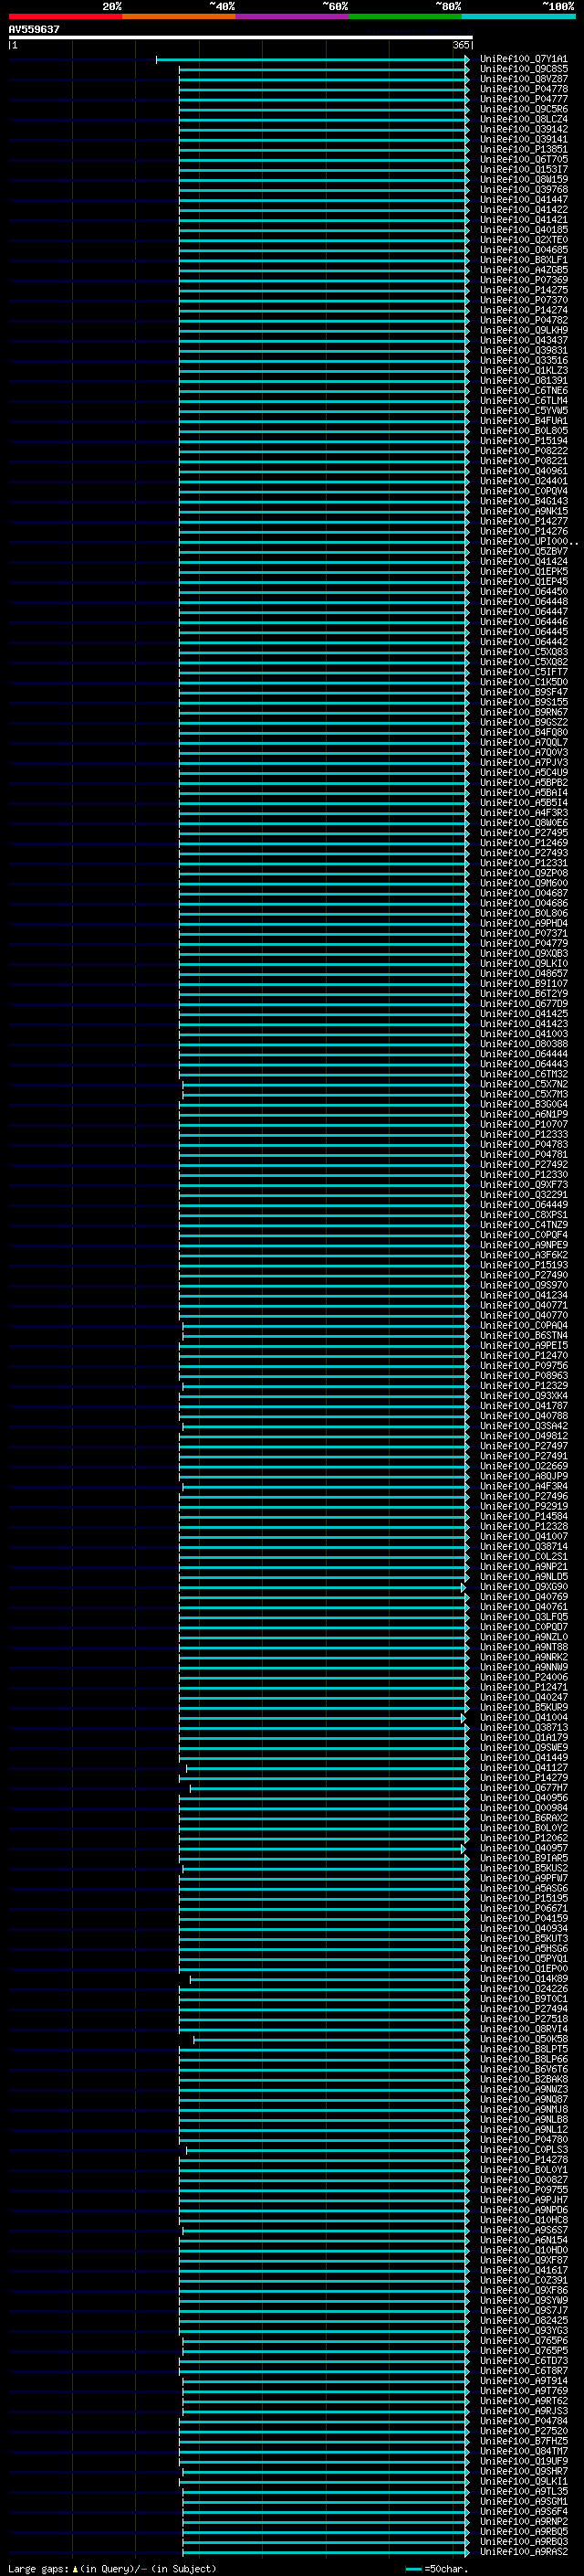This screenshot has width=584, height=2576.
Task: Click label UniRef100_A9NT88
Action: (x=523, y=1646)
